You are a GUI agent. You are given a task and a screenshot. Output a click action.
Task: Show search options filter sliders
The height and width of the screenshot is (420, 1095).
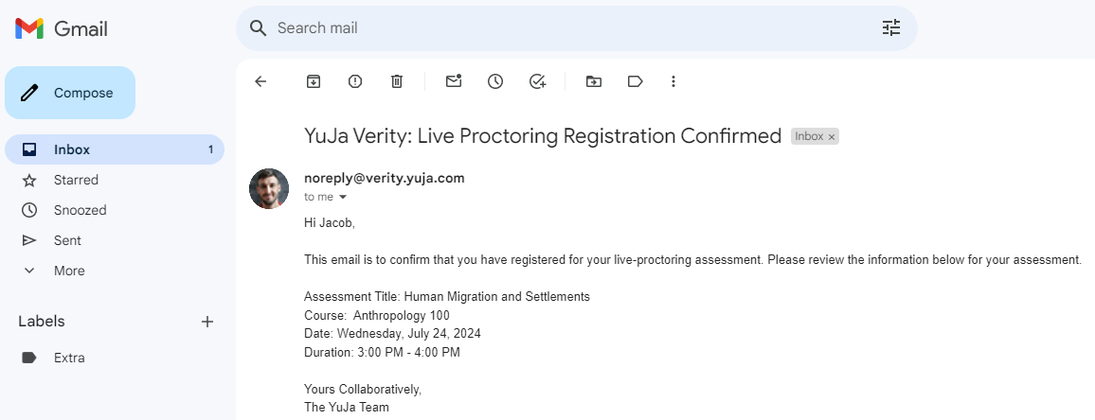891,28
